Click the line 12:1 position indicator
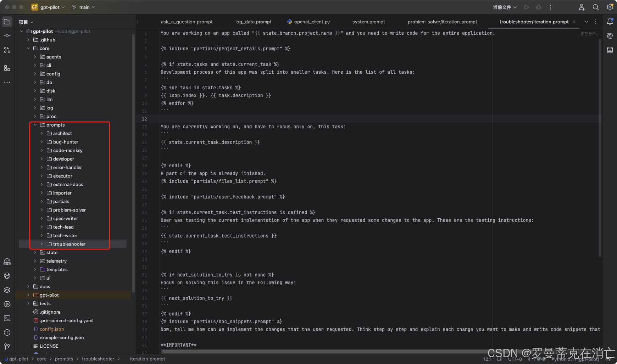 [x=487, y=359]
